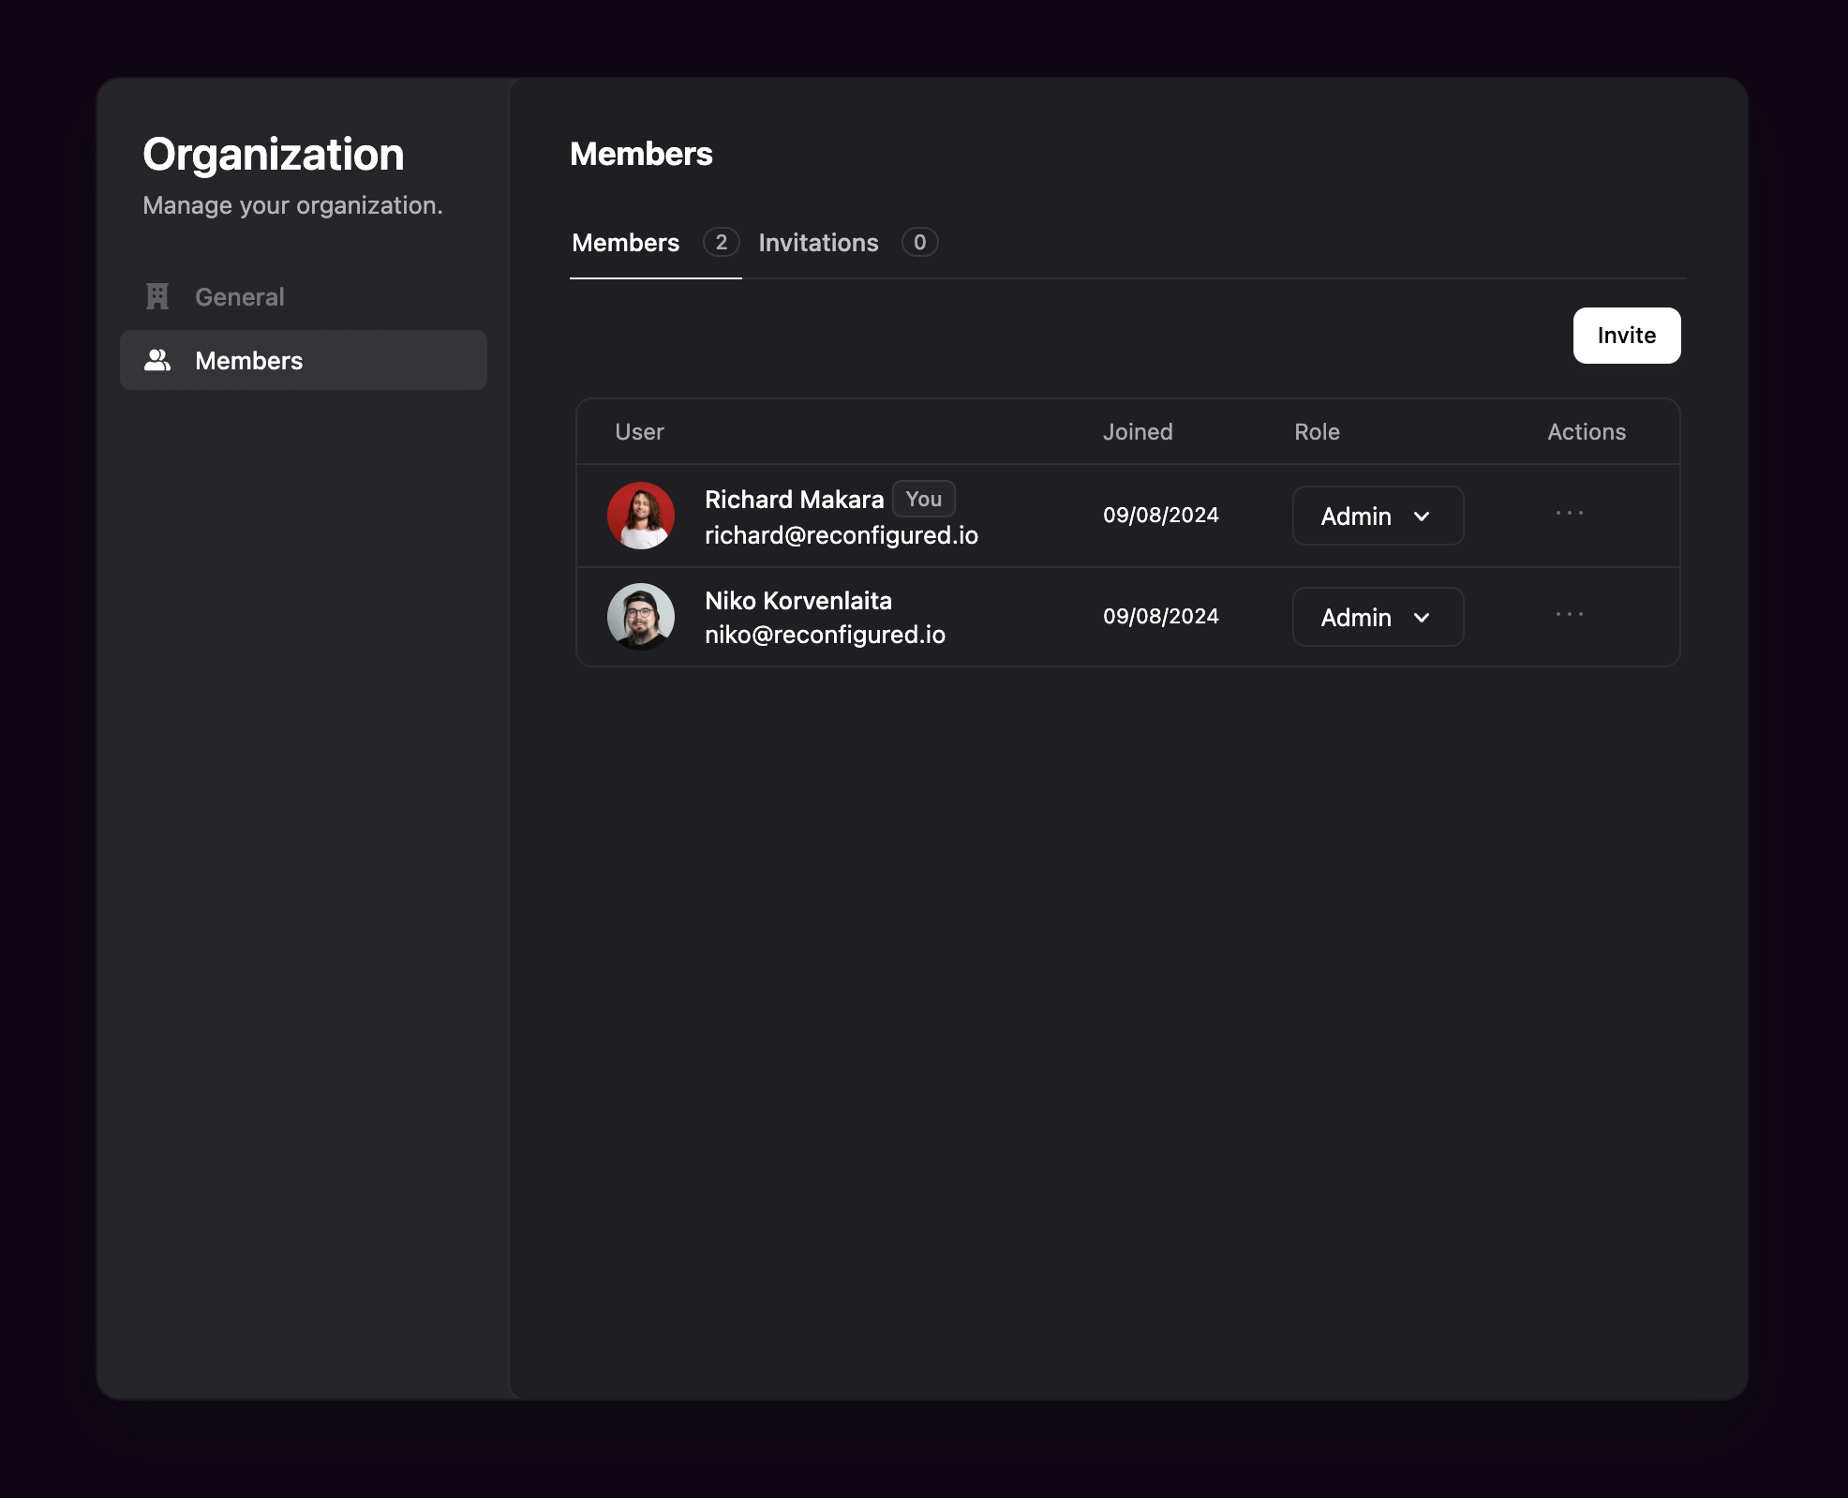Click Richard Makara's avatar photo
1848x1498 pixels.
641,515
